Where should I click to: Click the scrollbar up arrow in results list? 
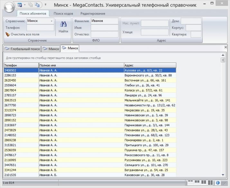click(x=223, y=55)
